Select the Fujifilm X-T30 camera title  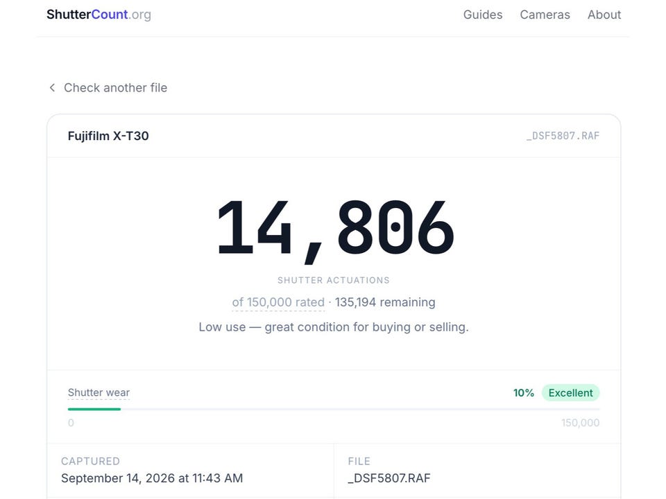click(108, 136)
